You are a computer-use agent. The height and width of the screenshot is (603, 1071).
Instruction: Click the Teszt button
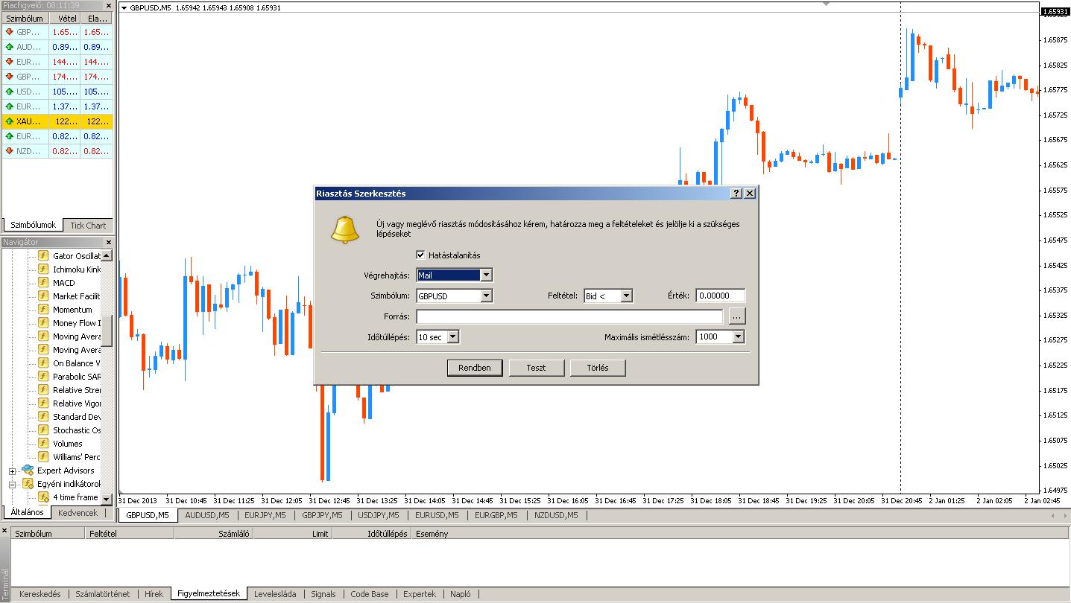point(536,368)
